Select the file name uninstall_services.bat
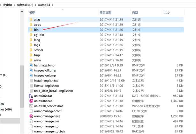The image size is (196, 134). (49, 106)
